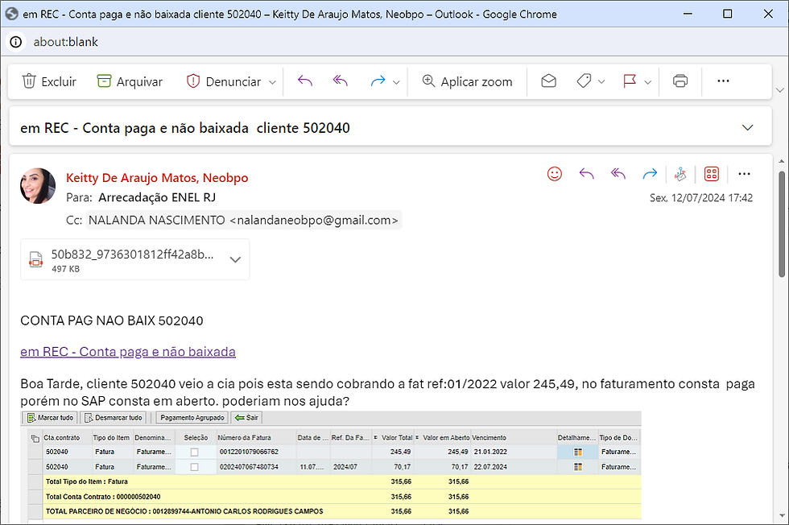Viewport: 789px width, 525px height.
Task: Forward the email from the top toolbar
Action: [378, 81]
